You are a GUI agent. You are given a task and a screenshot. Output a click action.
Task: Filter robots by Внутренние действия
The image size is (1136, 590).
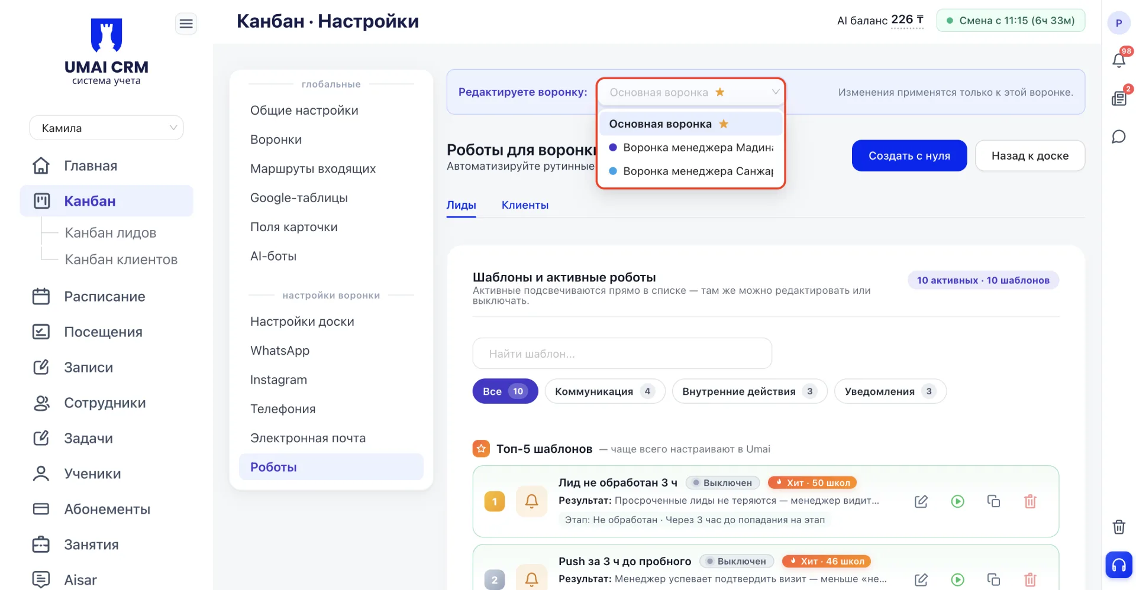[x=750, y=391]
